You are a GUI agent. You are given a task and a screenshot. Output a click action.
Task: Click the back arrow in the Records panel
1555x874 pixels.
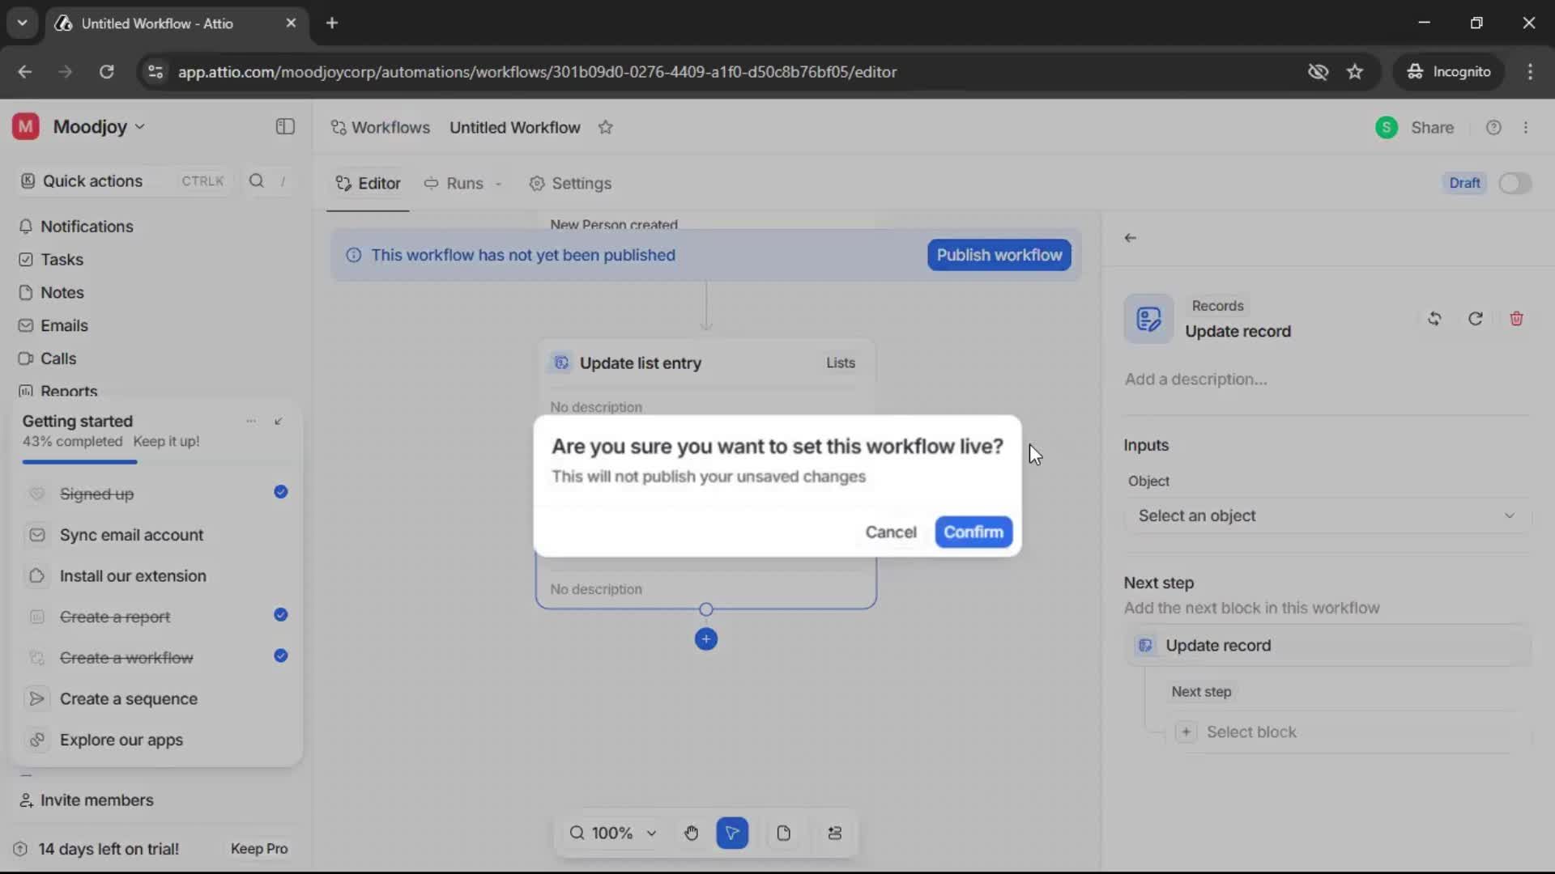1131,237
